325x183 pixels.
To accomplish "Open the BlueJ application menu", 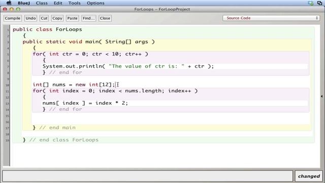I will pyautogui.click(x=24, y=3).
